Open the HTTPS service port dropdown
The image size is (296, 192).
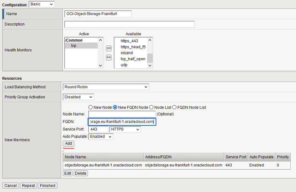pyautogui.click(x=125, y=130)
